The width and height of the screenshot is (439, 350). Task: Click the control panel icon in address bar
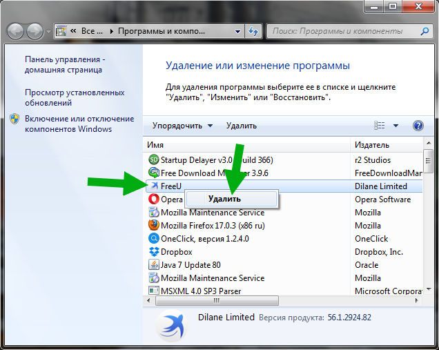click(x=61, y=31)
